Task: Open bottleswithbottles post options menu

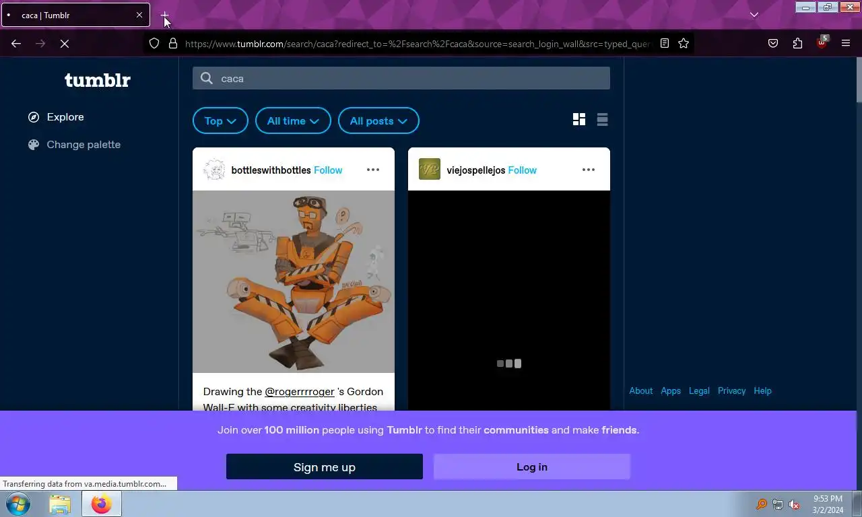Action: [x=373, y=170]
